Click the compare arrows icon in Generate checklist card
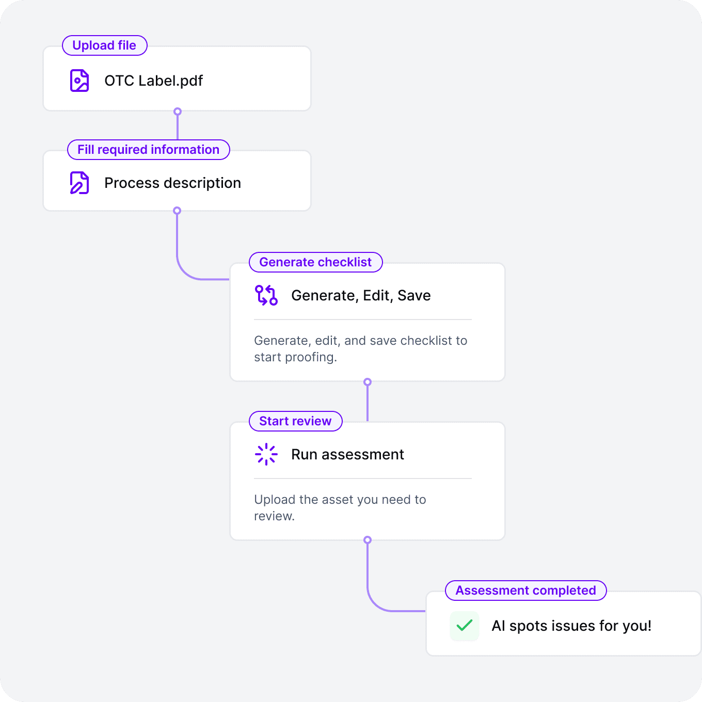 coord(266,295)
